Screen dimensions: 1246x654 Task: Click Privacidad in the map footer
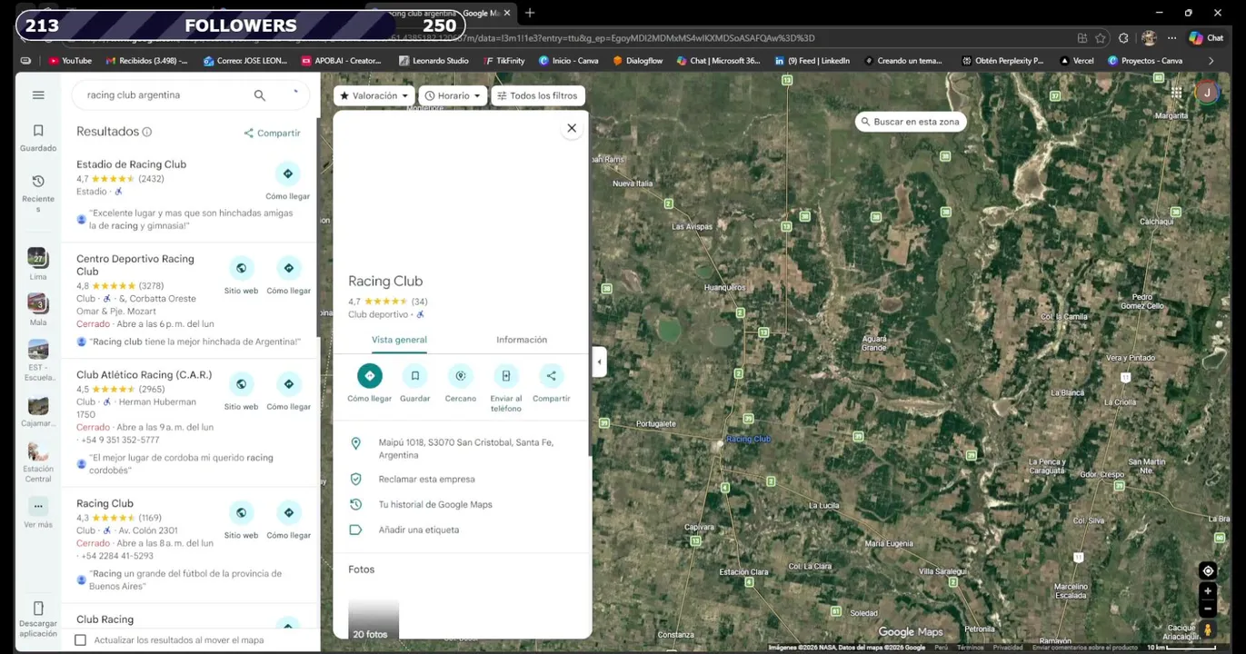click(1008, 648)
